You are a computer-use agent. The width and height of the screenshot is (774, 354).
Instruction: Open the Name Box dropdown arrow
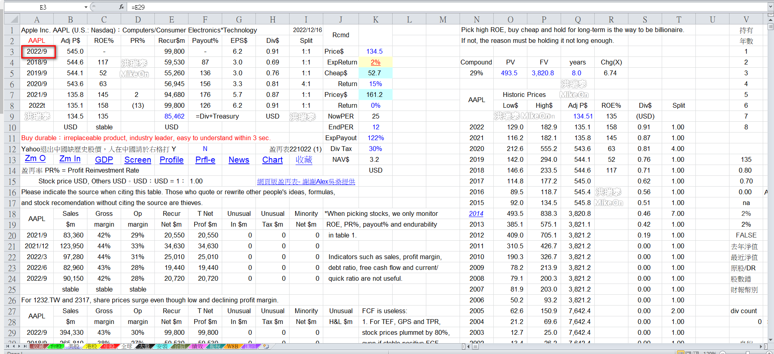coord(86,7)
